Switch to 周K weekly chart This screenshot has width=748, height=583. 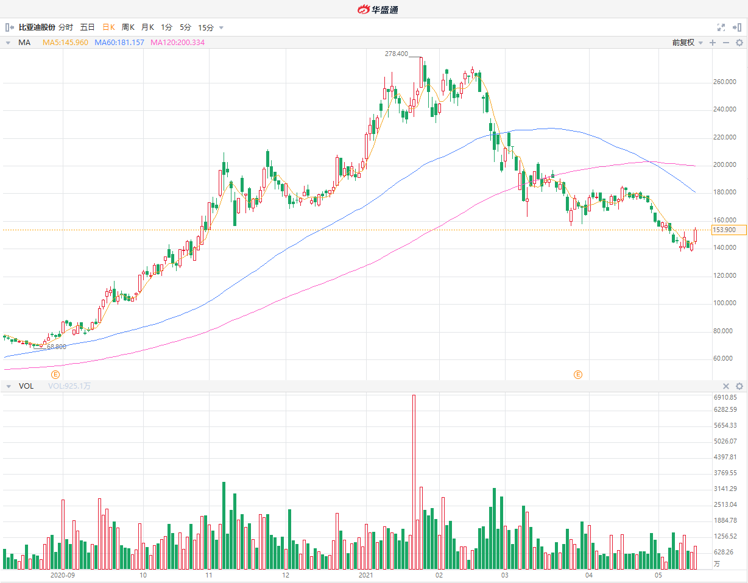128,27
